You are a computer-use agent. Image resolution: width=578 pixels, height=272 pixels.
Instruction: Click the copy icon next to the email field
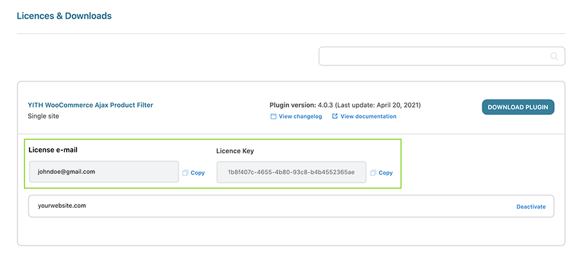pos(185,173)
